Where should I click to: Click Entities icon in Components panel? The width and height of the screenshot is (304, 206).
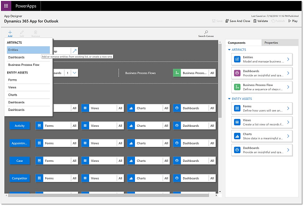point(237,60)
